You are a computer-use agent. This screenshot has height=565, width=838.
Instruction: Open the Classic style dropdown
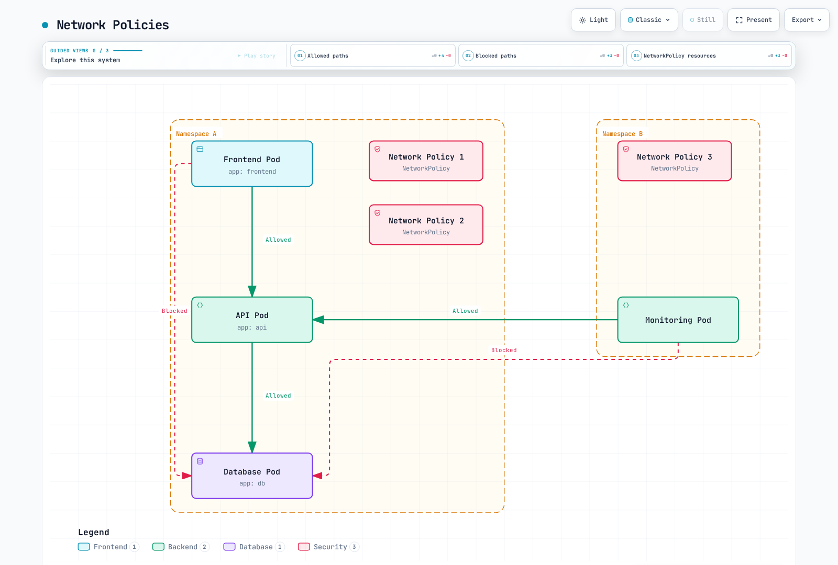click(649, 20)
